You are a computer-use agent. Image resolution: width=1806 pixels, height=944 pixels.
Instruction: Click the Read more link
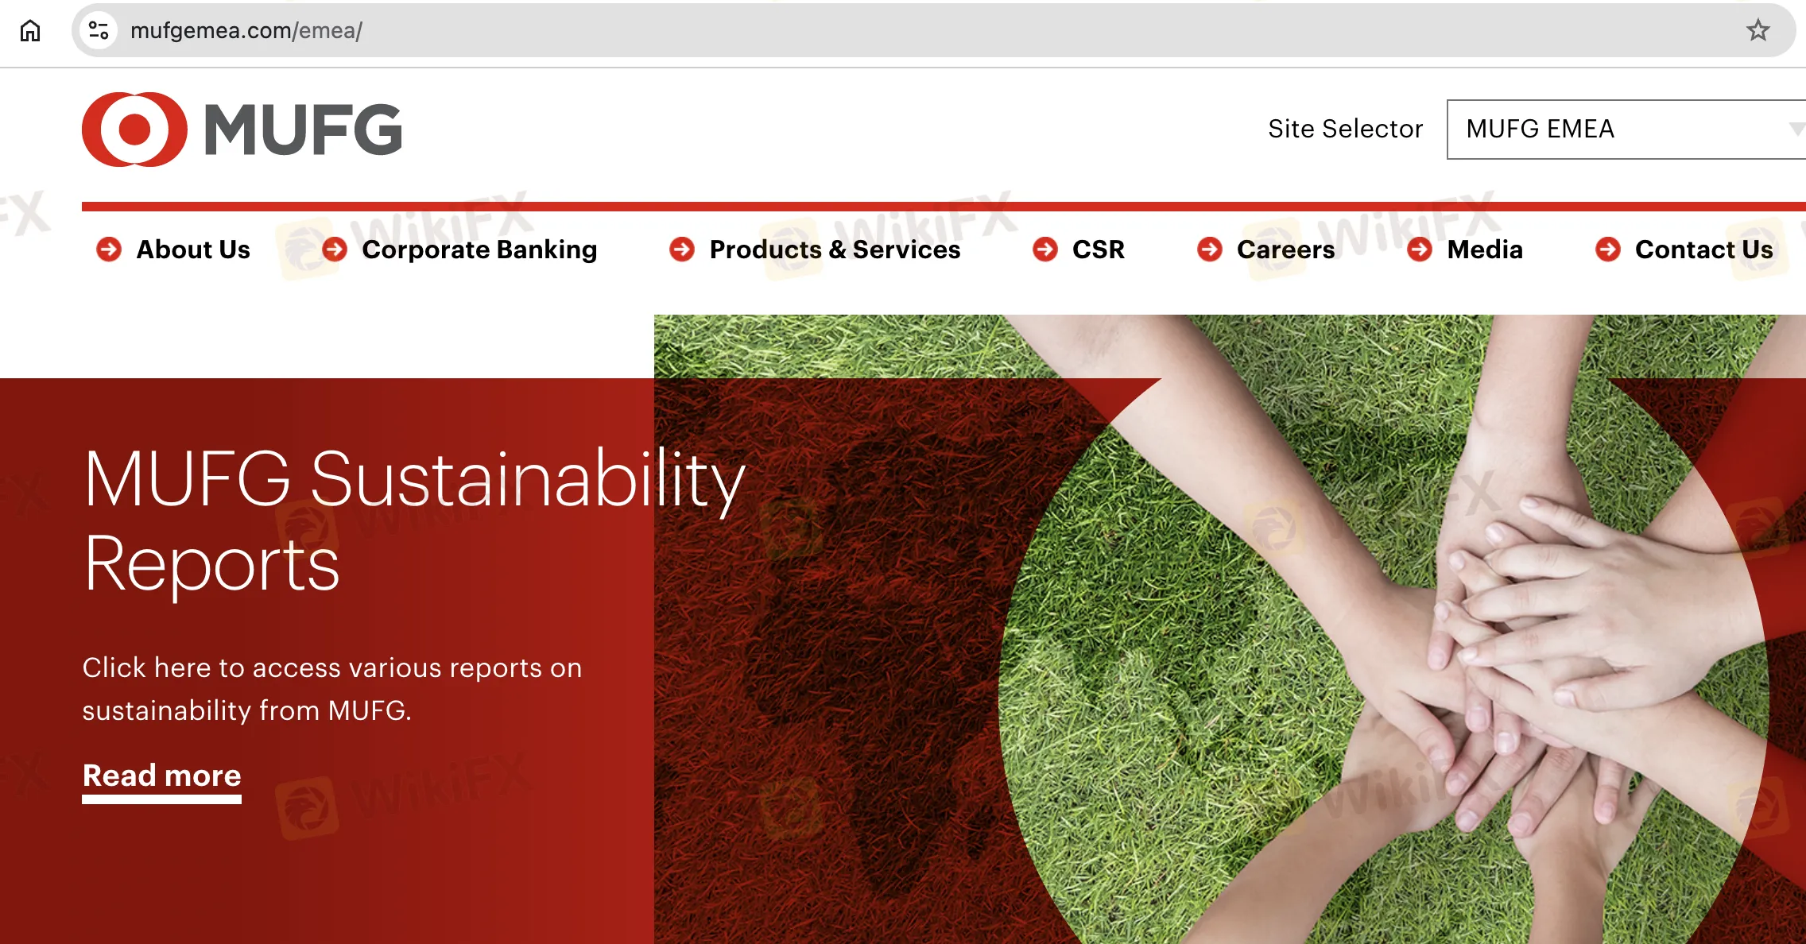(161, 776)
